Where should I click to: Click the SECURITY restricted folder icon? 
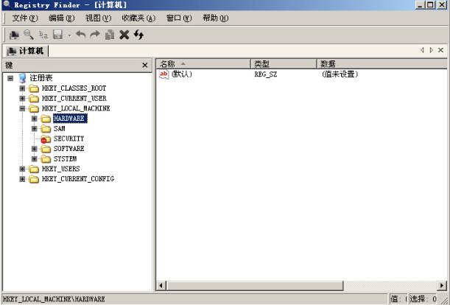[46, 139]
